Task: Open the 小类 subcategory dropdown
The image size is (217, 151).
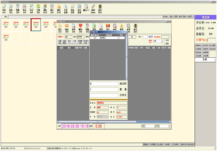Action: [169, 126]
